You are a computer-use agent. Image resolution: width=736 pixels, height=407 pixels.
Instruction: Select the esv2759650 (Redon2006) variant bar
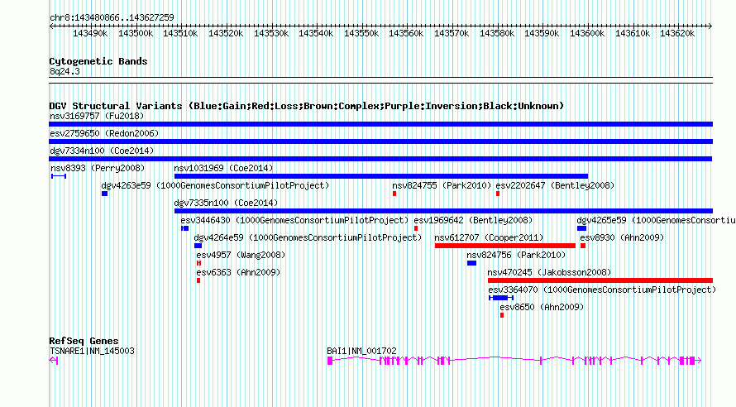tap(380, 141)
